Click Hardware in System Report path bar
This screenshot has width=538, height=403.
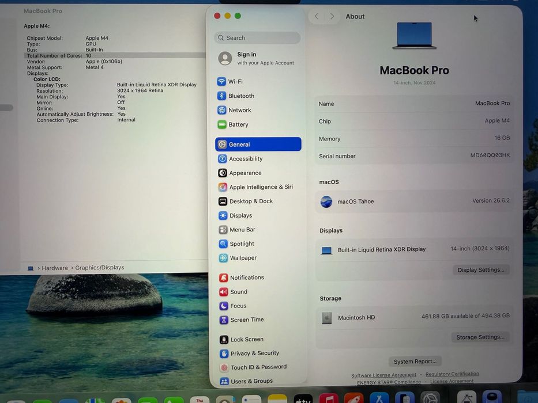point(55,268)
